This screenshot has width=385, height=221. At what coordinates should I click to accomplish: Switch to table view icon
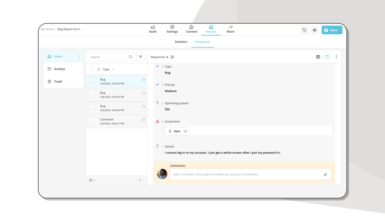[318, 57]
